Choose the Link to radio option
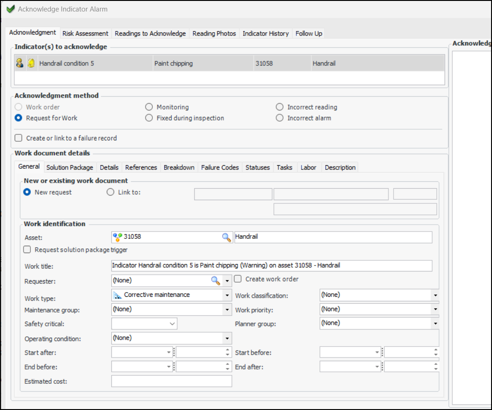Image resolution: width=492 pixels, height=410 pixels. [x=110, y=192]
